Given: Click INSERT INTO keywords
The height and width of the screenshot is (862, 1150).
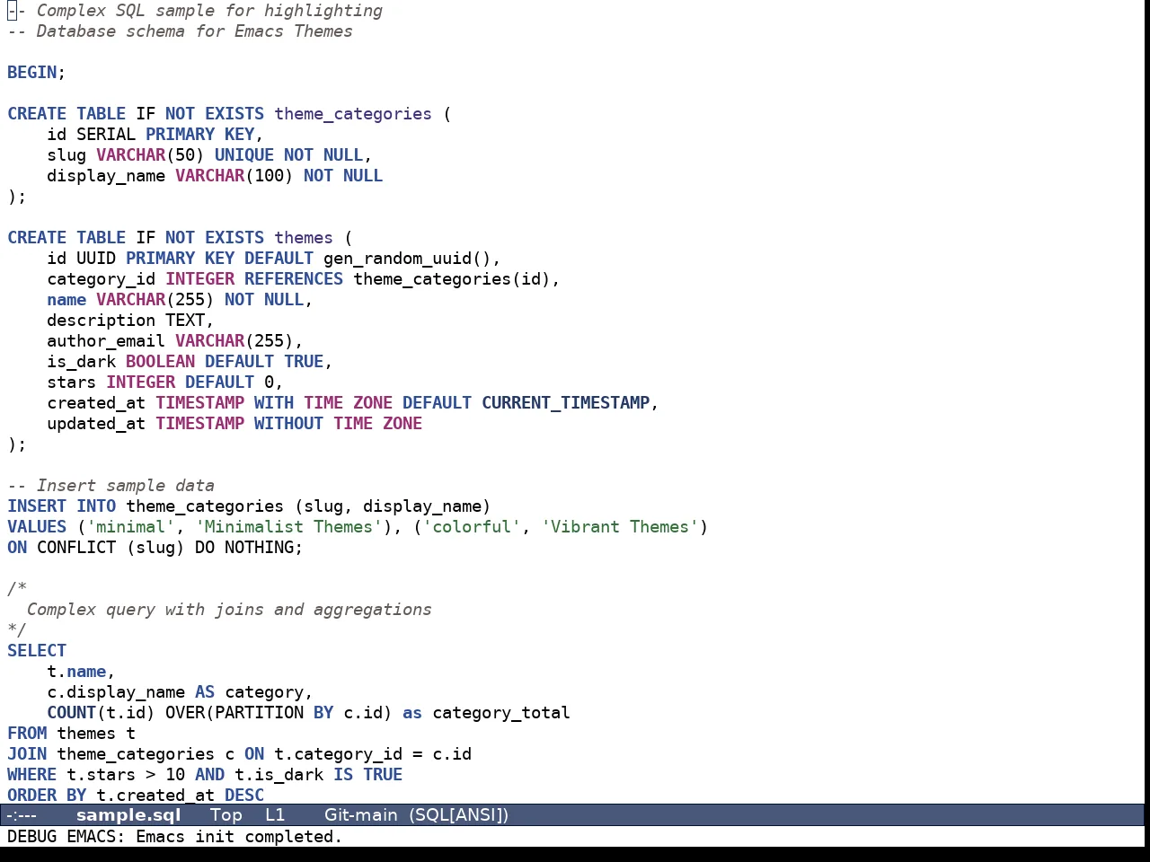Looking at the screenshot, I should click(61, 506).
